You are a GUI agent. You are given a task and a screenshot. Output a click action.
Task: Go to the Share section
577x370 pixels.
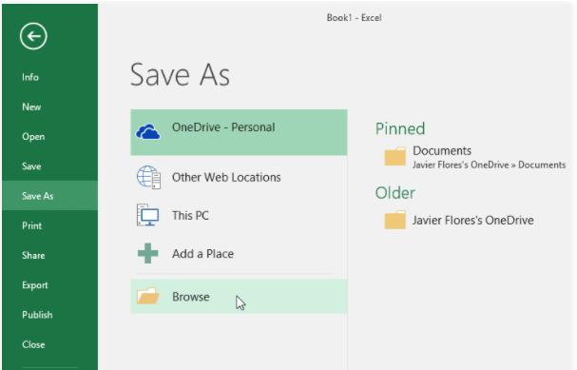[50, 256]
